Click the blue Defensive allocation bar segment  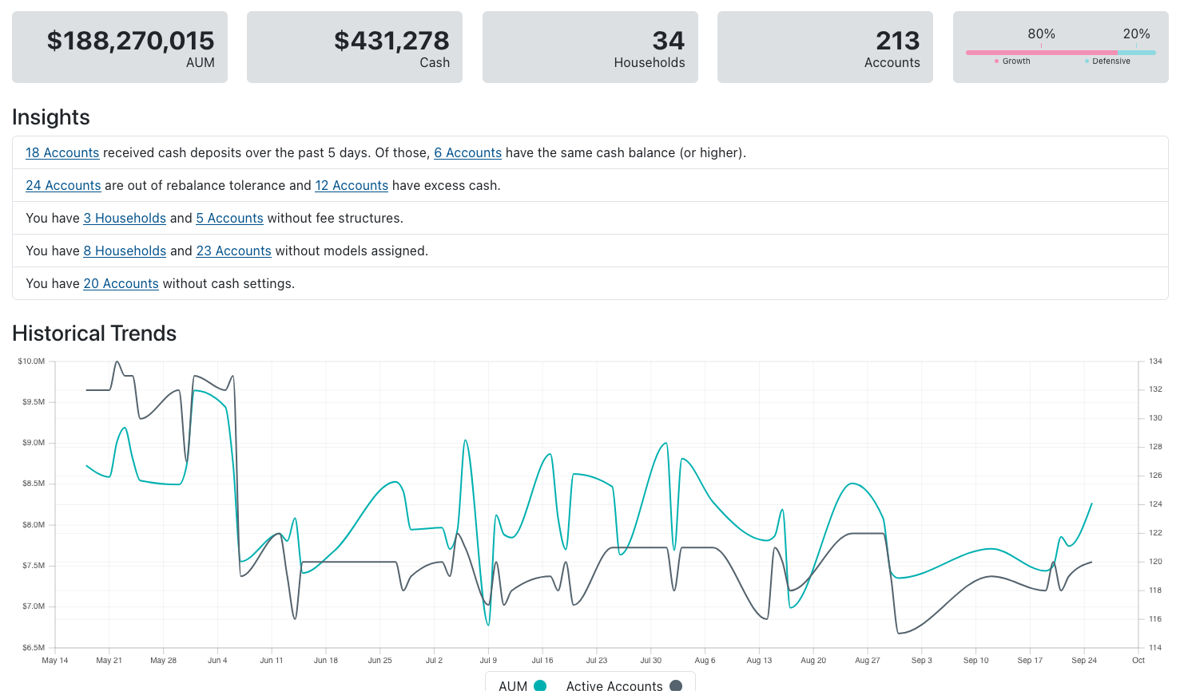1137,53
